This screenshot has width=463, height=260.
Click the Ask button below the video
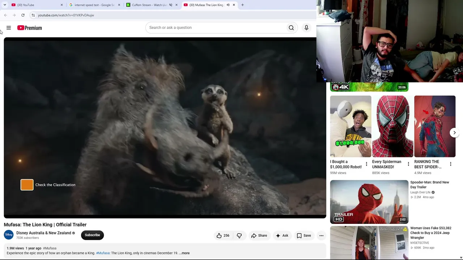(282, 235)
